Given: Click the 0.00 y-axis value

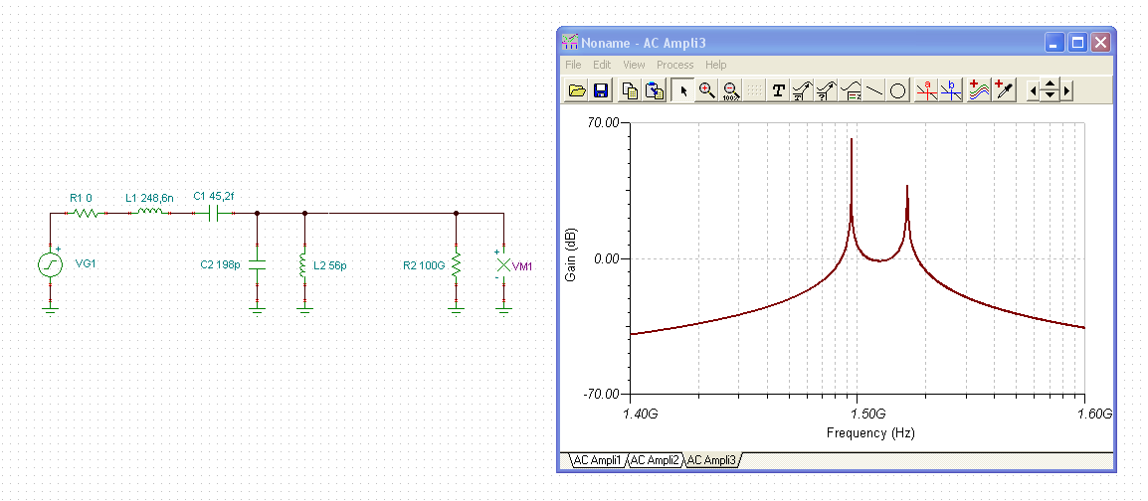Looking at the screenshot, I should pyautogui.click(x=607, y=258).
